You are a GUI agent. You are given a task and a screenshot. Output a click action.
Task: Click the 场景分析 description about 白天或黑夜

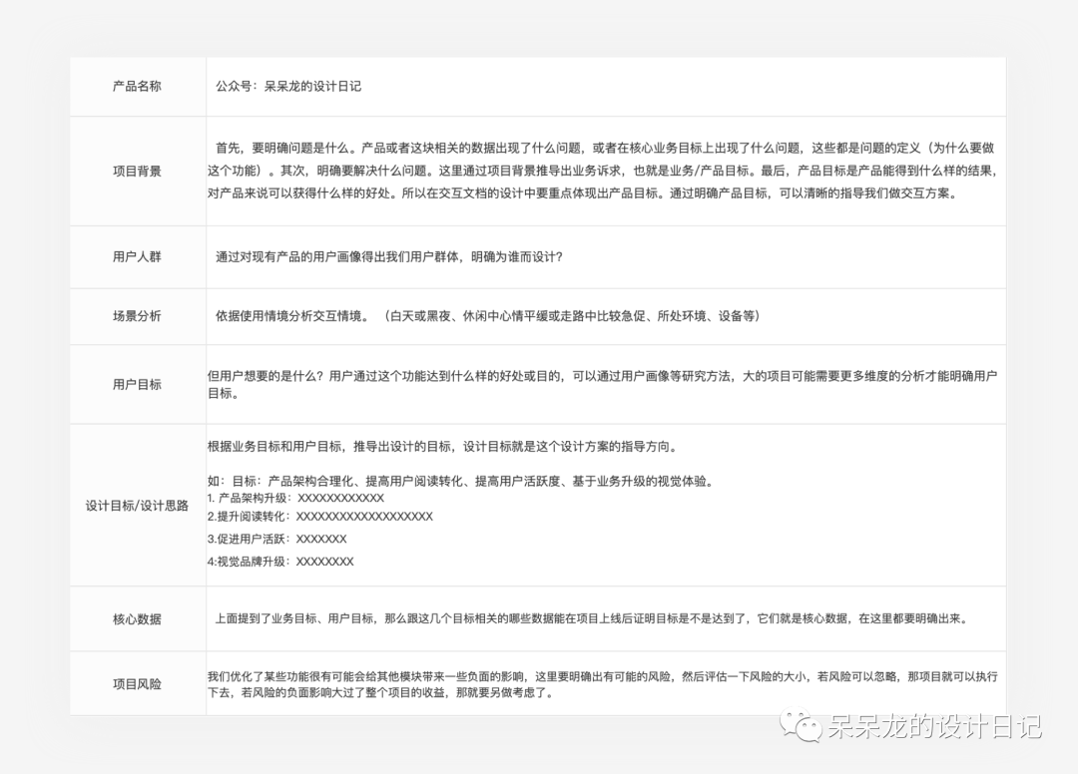[x=489, y=315]
